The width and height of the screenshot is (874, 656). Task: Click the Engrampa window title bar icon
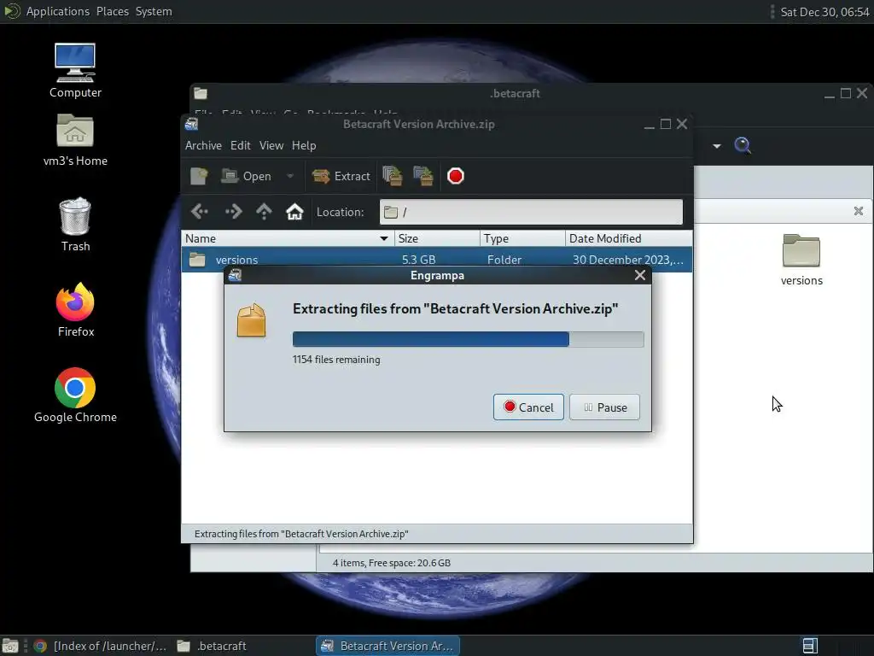pyautogui.click(x=192, y=124)
